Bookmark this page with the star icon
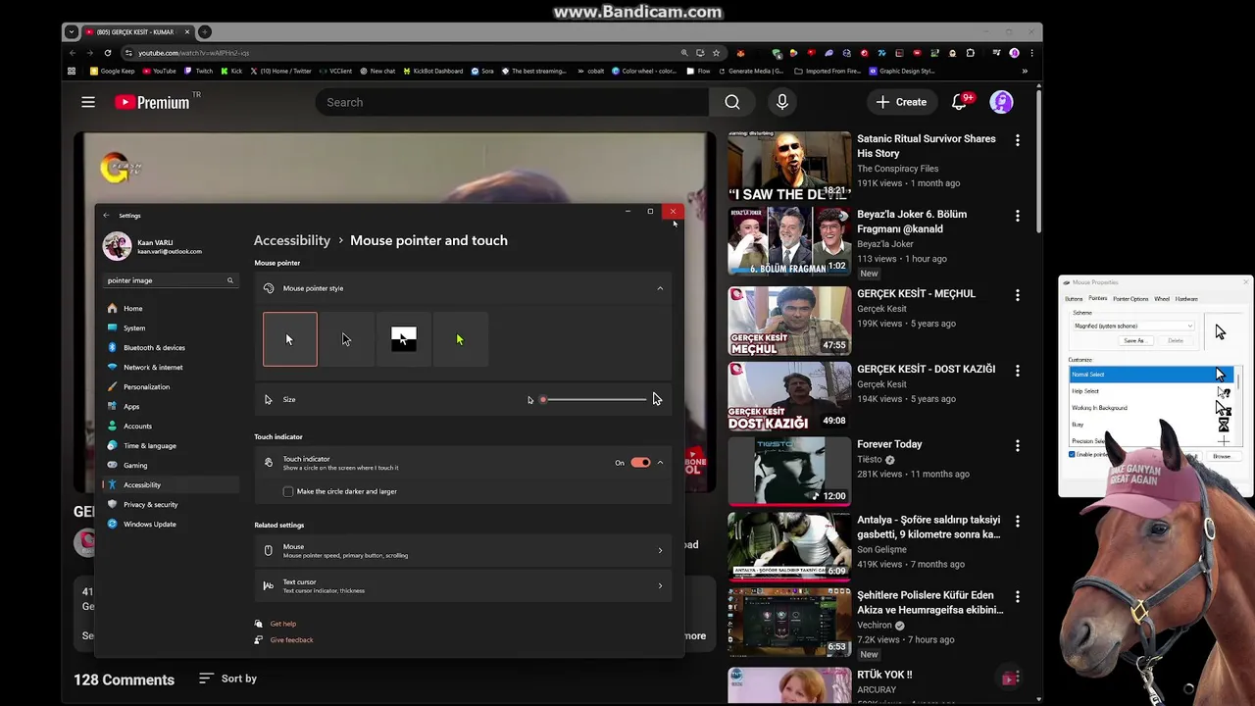Viewport: 1255px width, 706px height. pos(716,53)
